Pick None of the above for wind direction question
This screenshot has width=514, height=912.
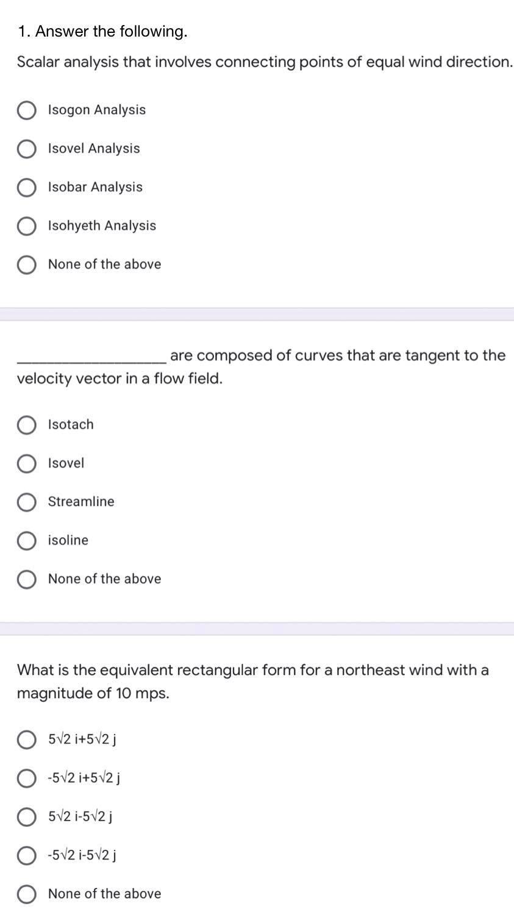tap(27, 265)
